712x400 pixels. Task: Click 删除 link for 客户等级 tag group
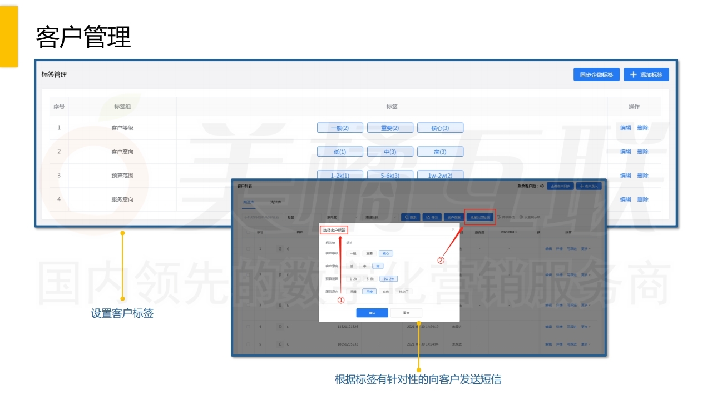coord(643,128)
